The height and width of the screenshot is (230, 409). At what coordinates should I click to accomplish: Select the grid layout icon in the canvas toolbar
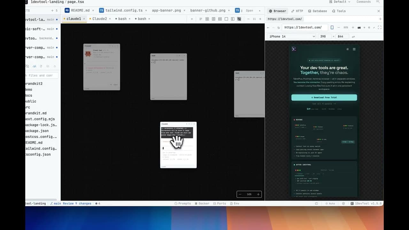pyautogui.click(x=207, y=19)
